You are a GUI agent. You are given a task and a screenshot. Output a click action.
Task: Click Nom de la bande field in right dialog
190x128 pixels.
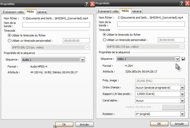coord(151,24)
